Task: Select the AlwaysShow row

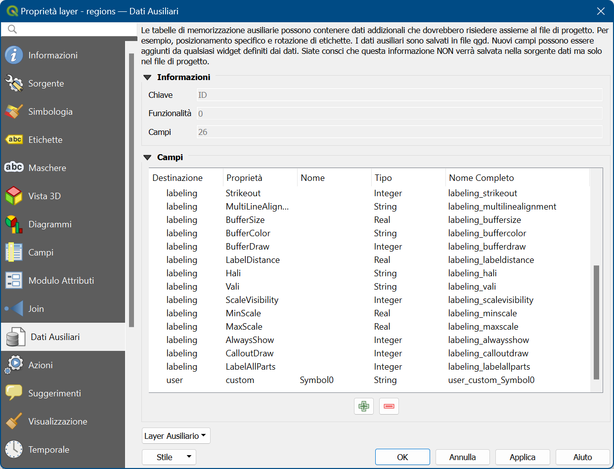Action: click(x=369, y=340)
